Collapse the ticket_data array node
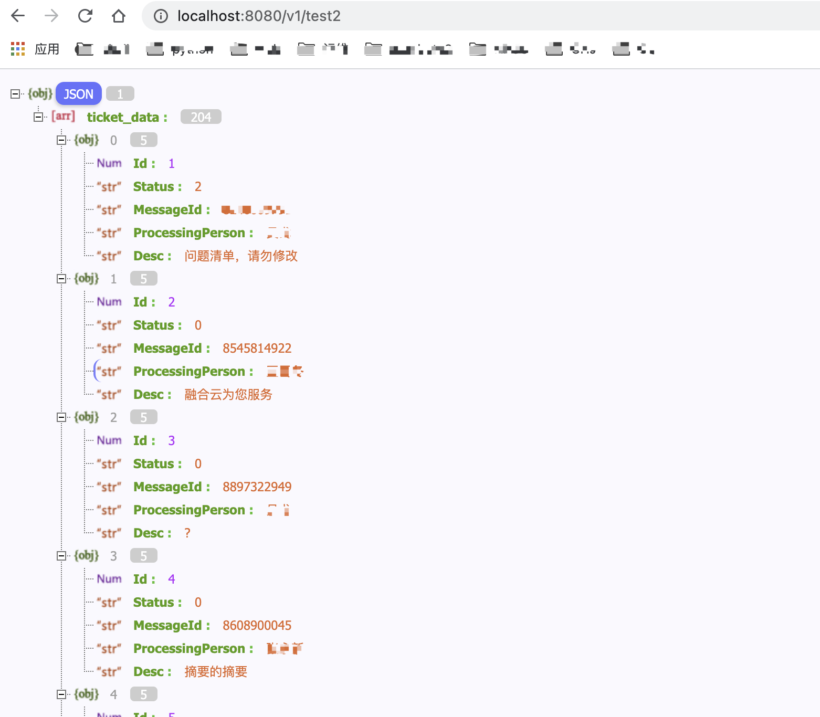820x717 pixels. coord(38,117)
